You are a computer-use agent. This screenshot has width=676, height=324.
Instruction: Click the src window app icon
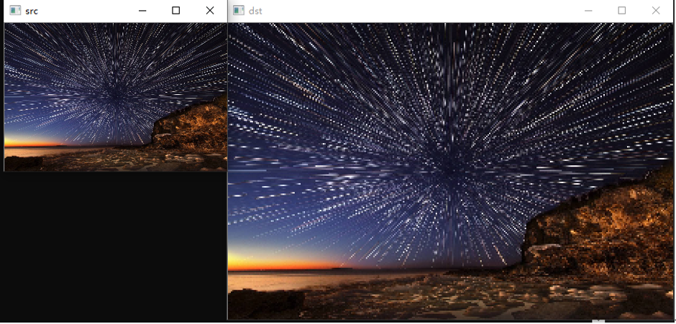[x=15, y=10]
